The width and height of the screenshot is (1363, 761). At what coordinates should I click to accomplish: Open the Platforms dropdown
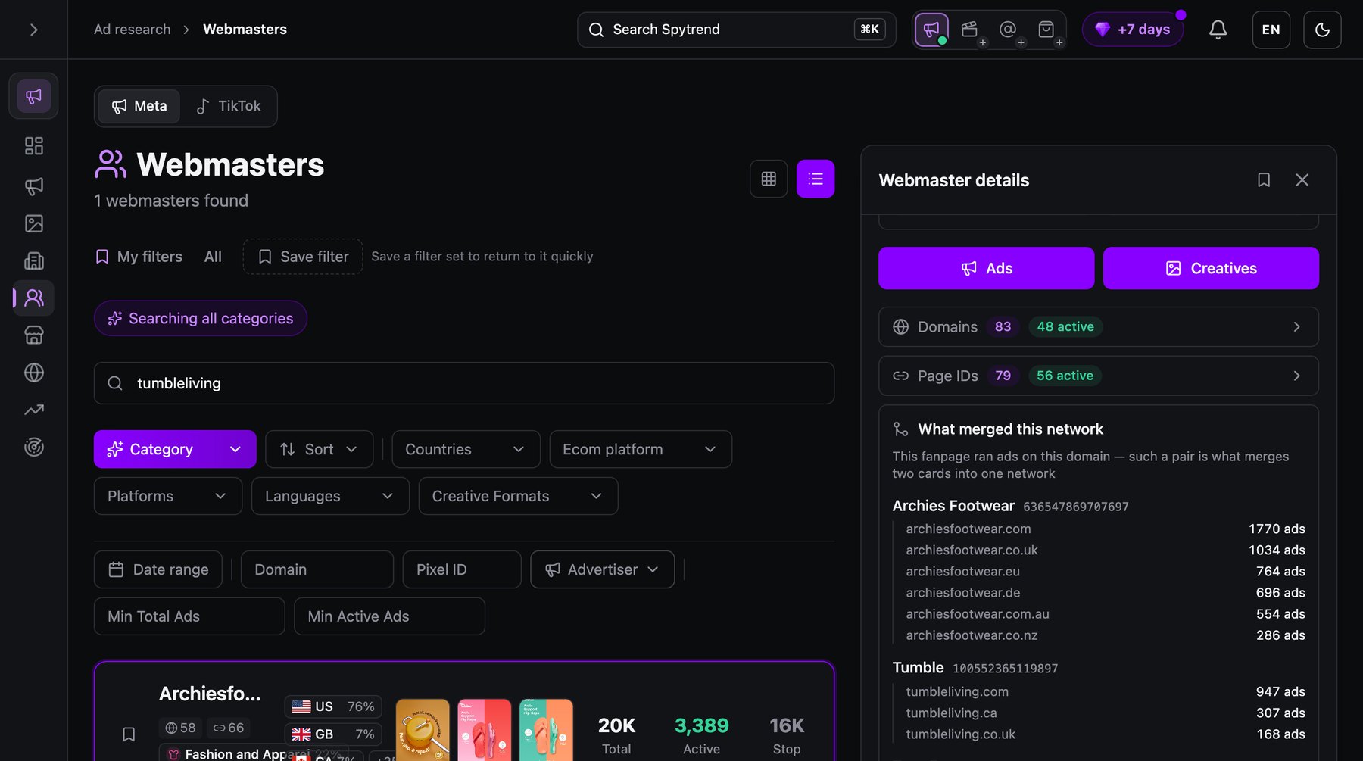click(168, 497)
